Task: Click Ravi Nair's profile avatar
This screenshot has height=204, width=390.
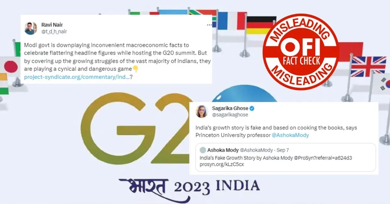Action: [x=31, y=28]
